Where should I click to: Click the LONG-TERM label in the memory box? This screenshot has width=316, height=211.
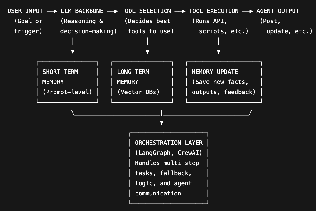(x=133, y=72)
